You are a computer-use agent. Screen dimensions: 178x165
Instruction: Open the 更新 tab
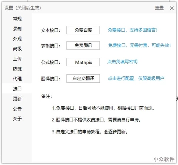pyautogui.click(x=17, y=98)
